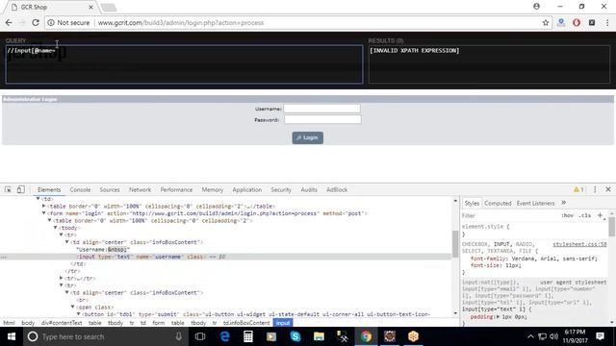The width and height of the screenshot is (616, 346).
Task: Open the Event Listeners tab
Action: click(535, 203)
